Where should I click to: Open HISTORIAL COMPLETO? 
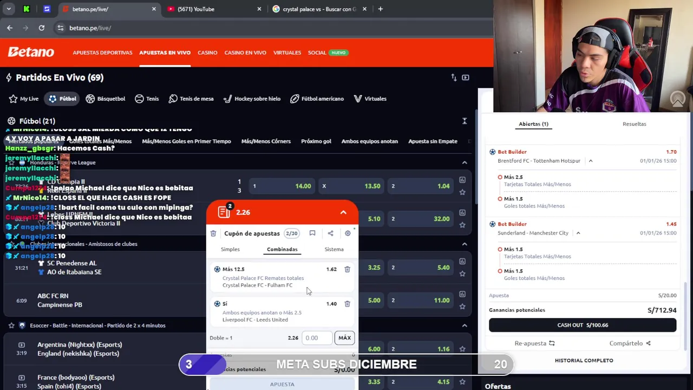click(584, 360)
